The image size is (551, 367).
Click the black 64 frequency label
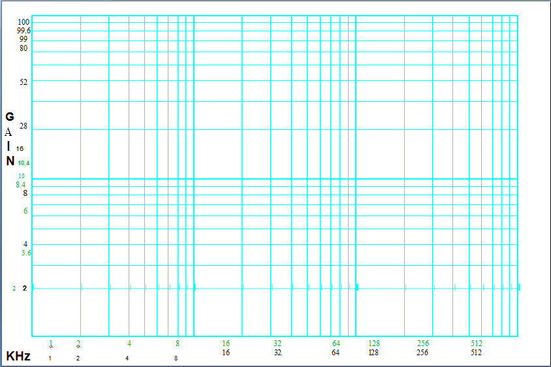[336, 352]
